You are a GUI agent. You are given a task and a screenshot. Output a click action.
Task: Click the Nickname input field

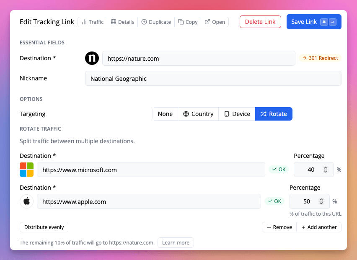[213, 78]
